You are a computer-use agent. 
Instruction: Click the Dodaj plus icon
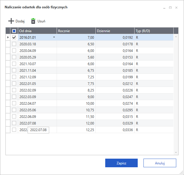tap(11, 21)
